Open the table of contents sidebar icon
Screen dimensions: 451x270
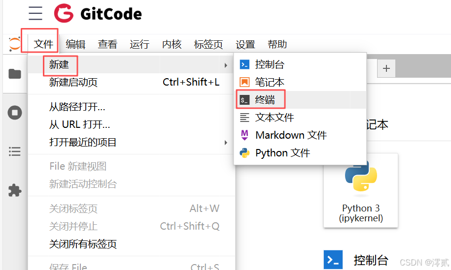click(x=15, y=151)
